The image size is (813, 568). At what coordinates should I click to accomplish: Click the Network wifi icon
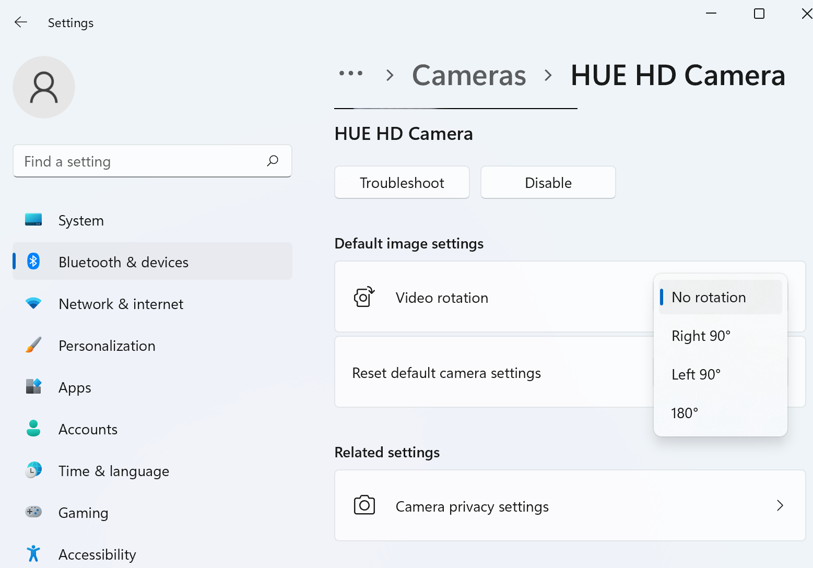coord(33,303)
